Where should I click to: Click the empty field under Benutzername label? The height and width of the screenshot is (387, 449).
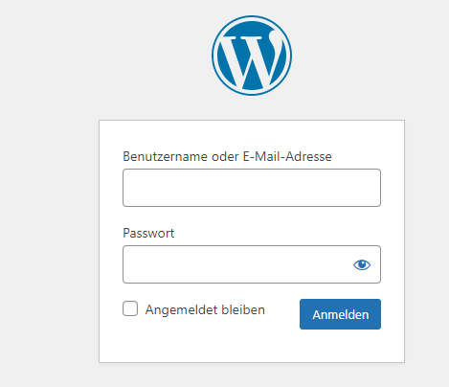coord(252,188)
